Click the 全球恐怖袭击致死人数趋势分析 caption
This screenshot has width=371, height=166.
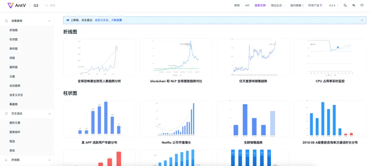(99, 81)
